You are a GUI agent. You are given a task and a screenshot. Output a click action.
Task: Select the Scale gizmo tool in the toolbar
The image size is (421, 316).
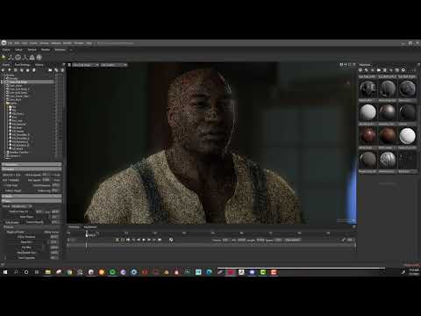pos(25,57)
